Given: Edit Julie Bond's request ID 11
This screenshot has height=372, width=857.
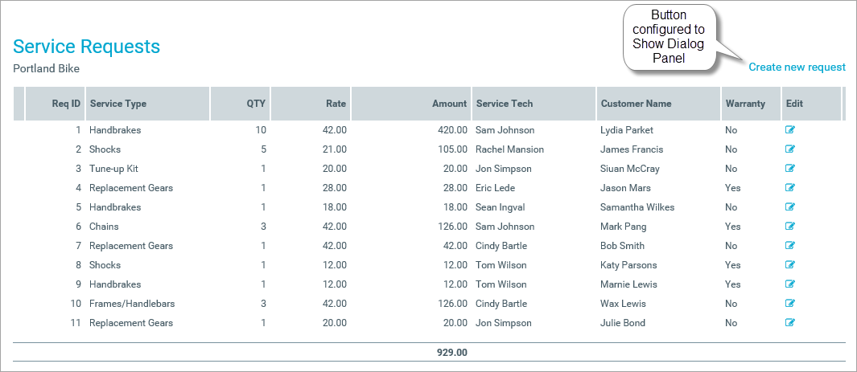Looking at the screenshot, I should pos(789,322).
